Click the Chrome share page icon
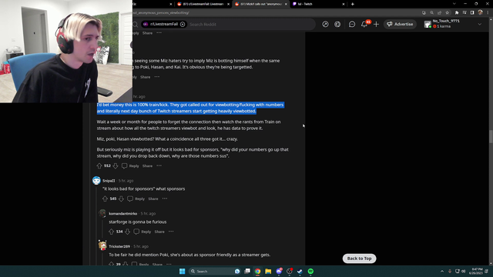This screenshot has height=277, width=493. click(x=439, y=12)
